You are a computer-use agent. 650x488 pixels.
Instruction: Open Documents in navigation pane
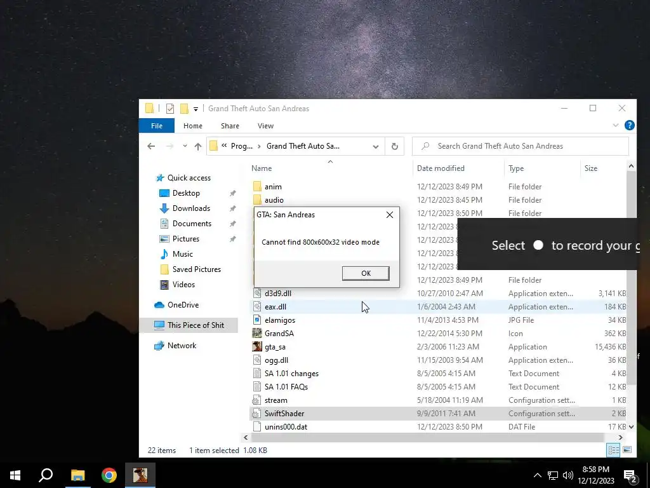tap(192, 224)
